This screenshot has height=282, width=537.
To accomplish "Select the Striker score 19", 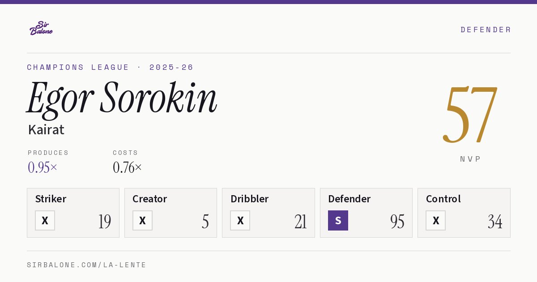I will coord(105,221).
